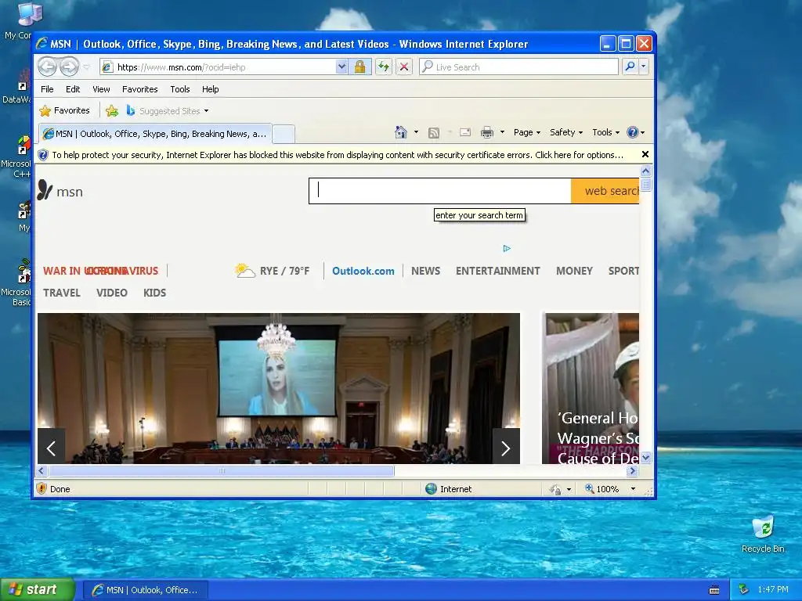Image resolution: width=802 pixels, height=601 pixels.
Task: Open the Home button dropdown arrow
Action: pos(416,132)
